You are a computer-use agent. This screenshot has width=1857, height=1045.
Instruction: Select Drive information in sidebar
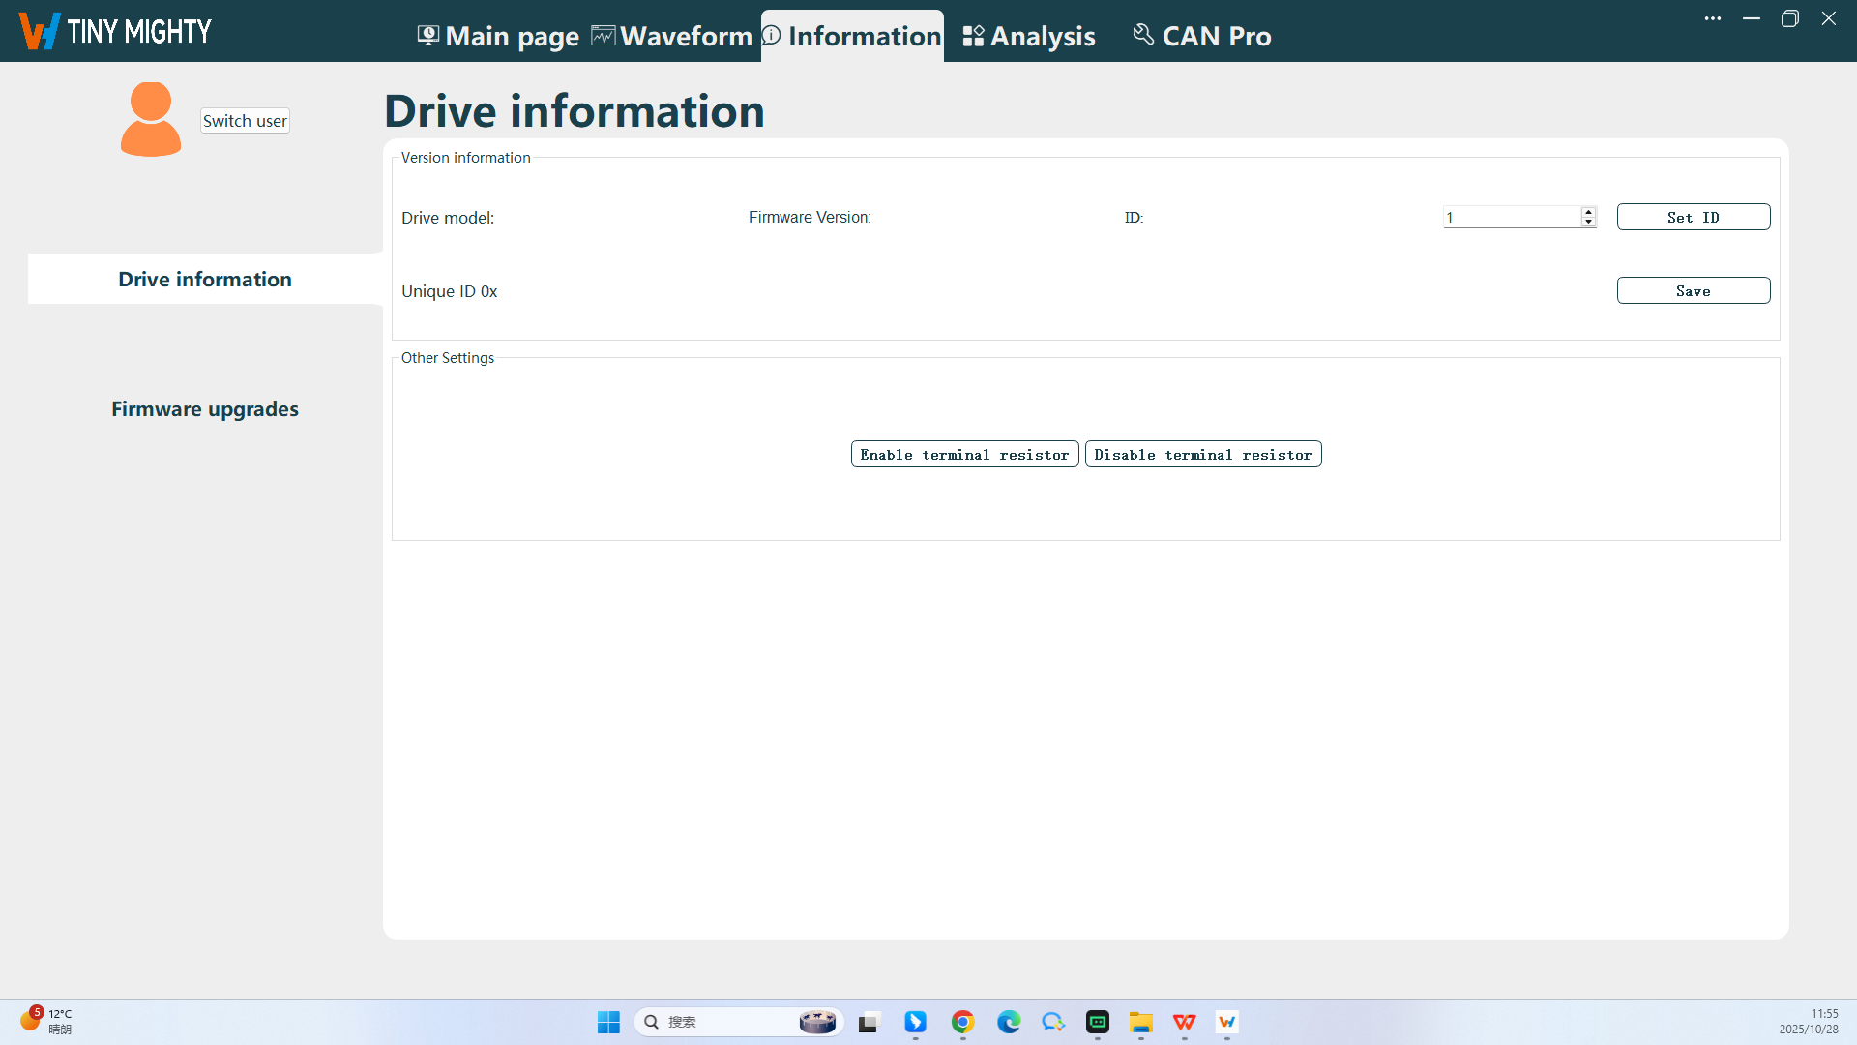point(205,280)
